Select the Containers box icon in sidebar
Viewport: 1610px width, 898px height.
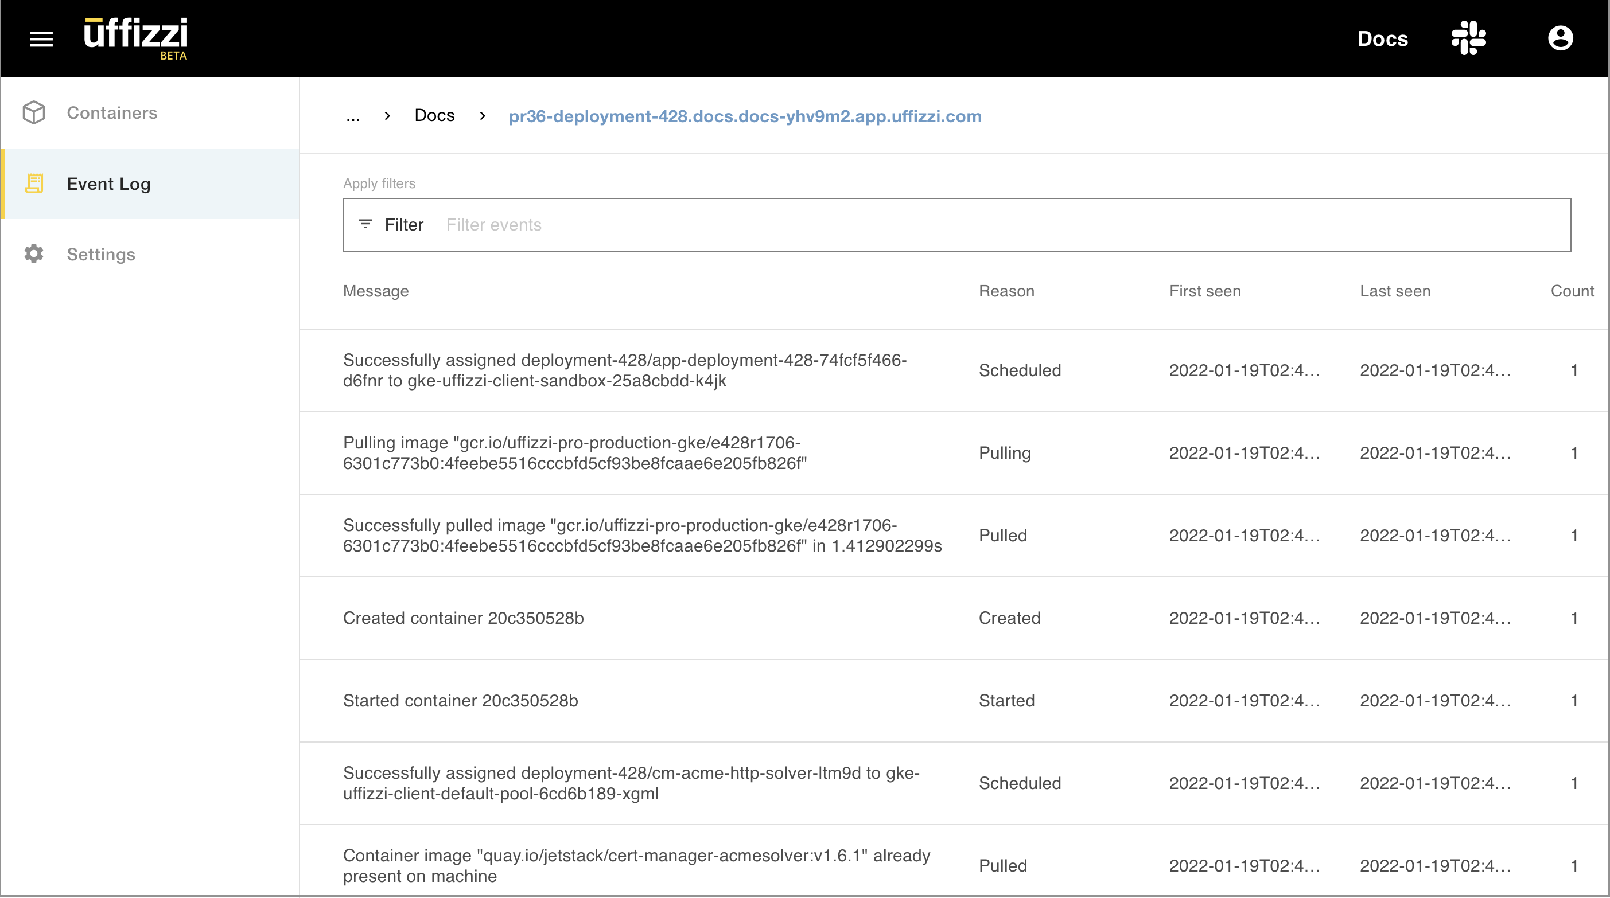point(34,112)
